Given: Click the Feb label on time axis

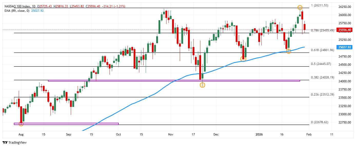Looking at the screenshot, I should 309,134.
